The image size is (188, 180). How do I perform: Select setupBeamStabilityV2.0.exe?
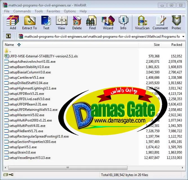click(x=29, y=67)
